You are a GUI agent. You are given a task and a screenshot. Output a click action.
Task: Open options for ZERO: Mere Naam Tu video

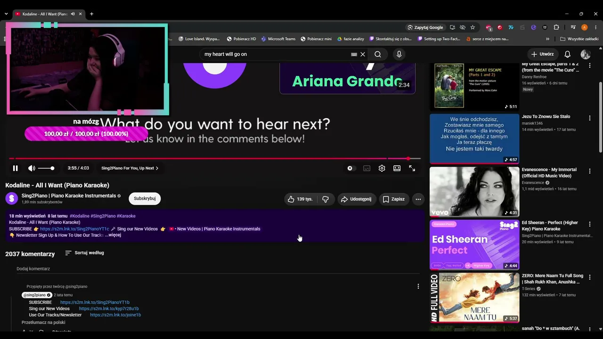[x=589, y=277]
